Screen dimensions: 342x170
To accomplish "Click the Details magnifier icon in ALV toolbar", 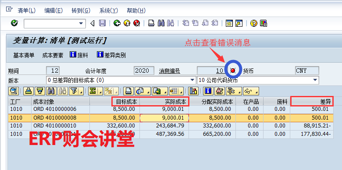I will 14,91.
